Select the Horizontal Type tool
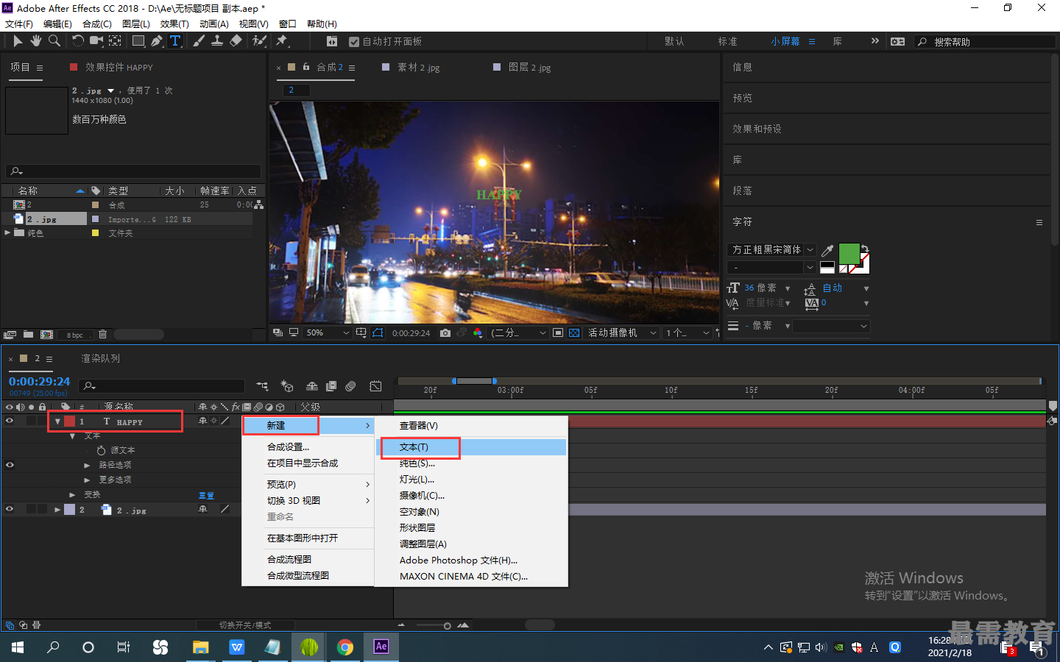Screen dimensions: 1060x662 (175, 41)
